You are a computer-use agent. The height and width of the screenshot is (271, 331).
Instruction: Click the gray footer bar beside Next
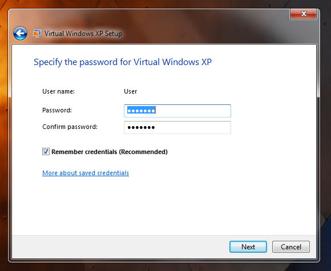(x=120, y=246)
